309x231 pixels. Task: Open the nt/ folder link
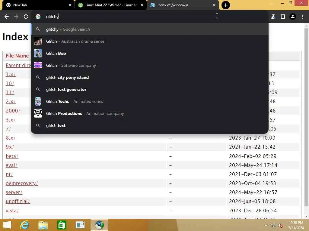(9, 174)
